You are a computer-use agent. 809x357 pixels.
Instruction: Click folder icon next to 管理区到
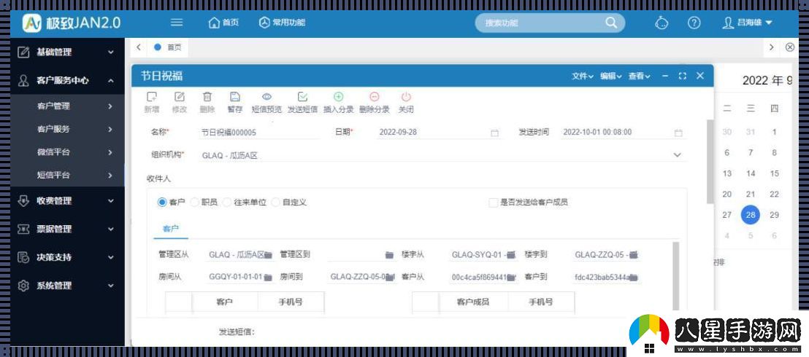(x=390, y=255)
